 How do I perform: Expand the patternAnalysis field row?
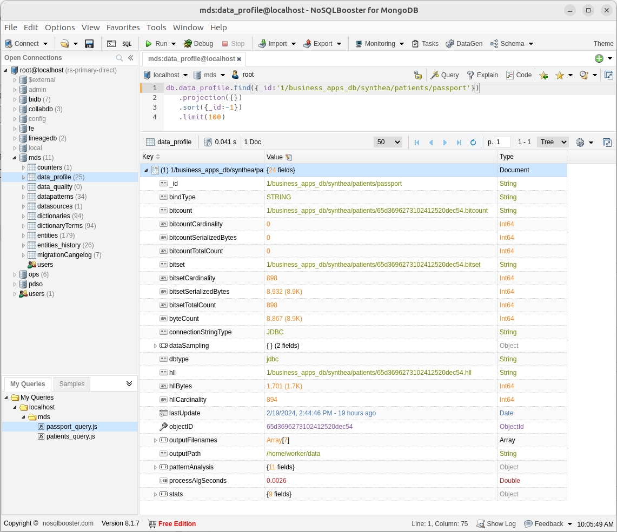155,467
